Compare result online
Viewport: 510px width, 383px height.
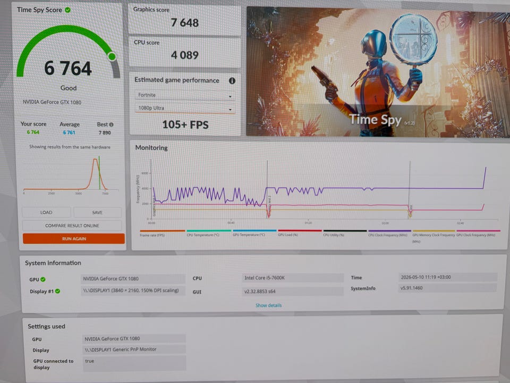tap(72, 226)
